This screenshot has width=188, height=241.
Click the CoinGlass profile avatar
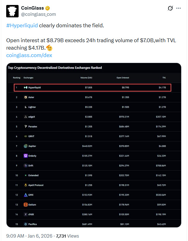click(x=12, y=11)
